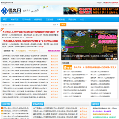Click the orange search button
This screenshot has height=119, width=119.
[63, 24]
